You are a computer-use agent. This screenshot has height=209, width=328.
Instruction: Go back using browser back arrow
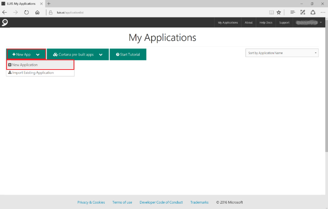pos(5,13)
